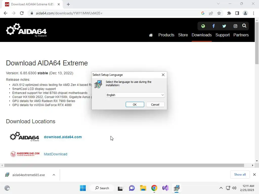Open the Downloads menu item

(202, 35)
